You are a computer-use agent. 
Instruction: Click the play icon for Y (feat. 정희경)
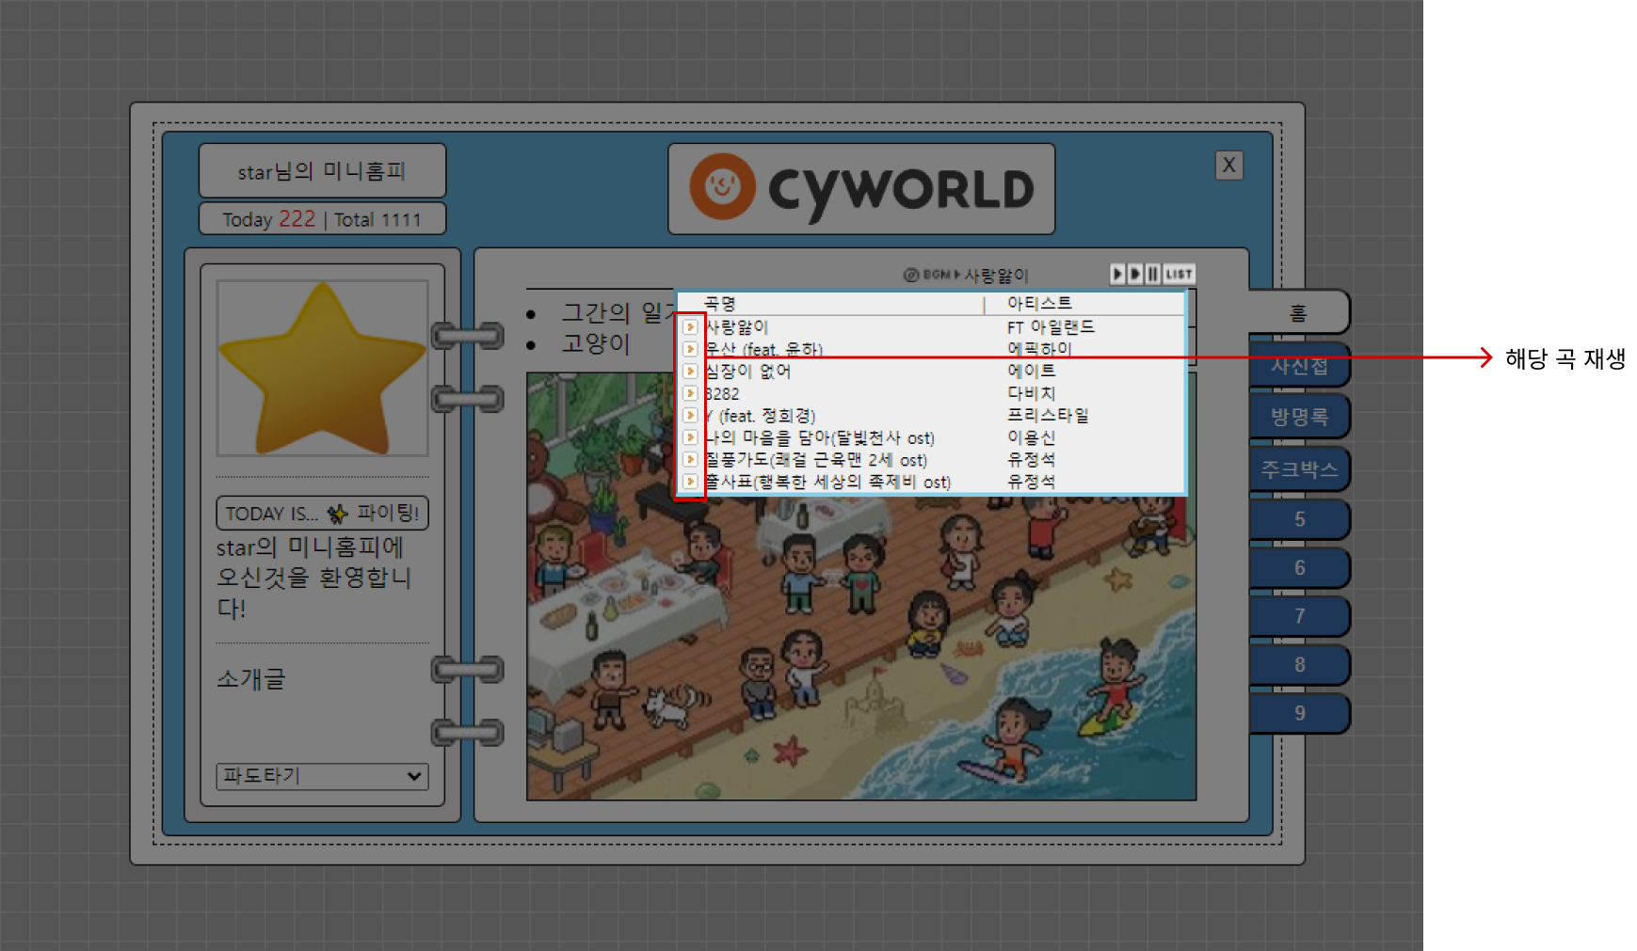(x=690, y=415)
